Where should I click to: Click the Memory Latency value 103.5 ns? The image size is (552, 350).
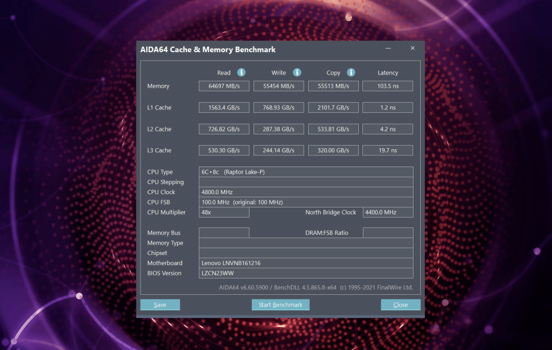pyautogui.click(x=387, y=86)
